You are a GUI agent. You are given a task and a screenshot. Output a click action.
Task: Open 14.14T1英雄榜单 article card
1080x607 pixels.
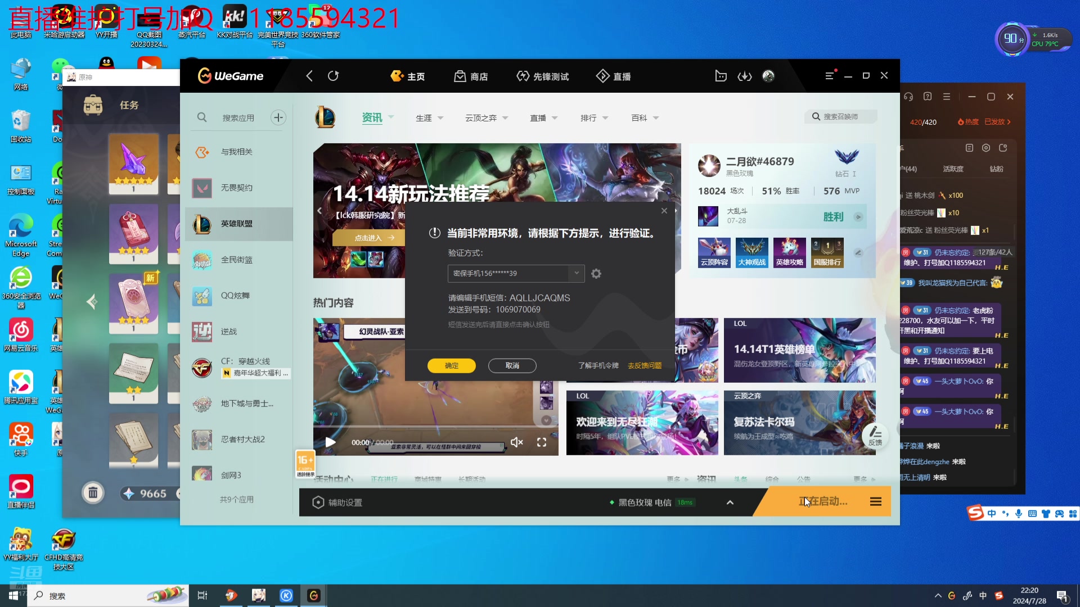pos(800,351)
